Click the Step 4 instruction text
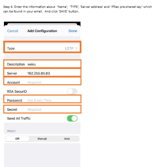This screenshot has width=157, height=167. [78, 9]
